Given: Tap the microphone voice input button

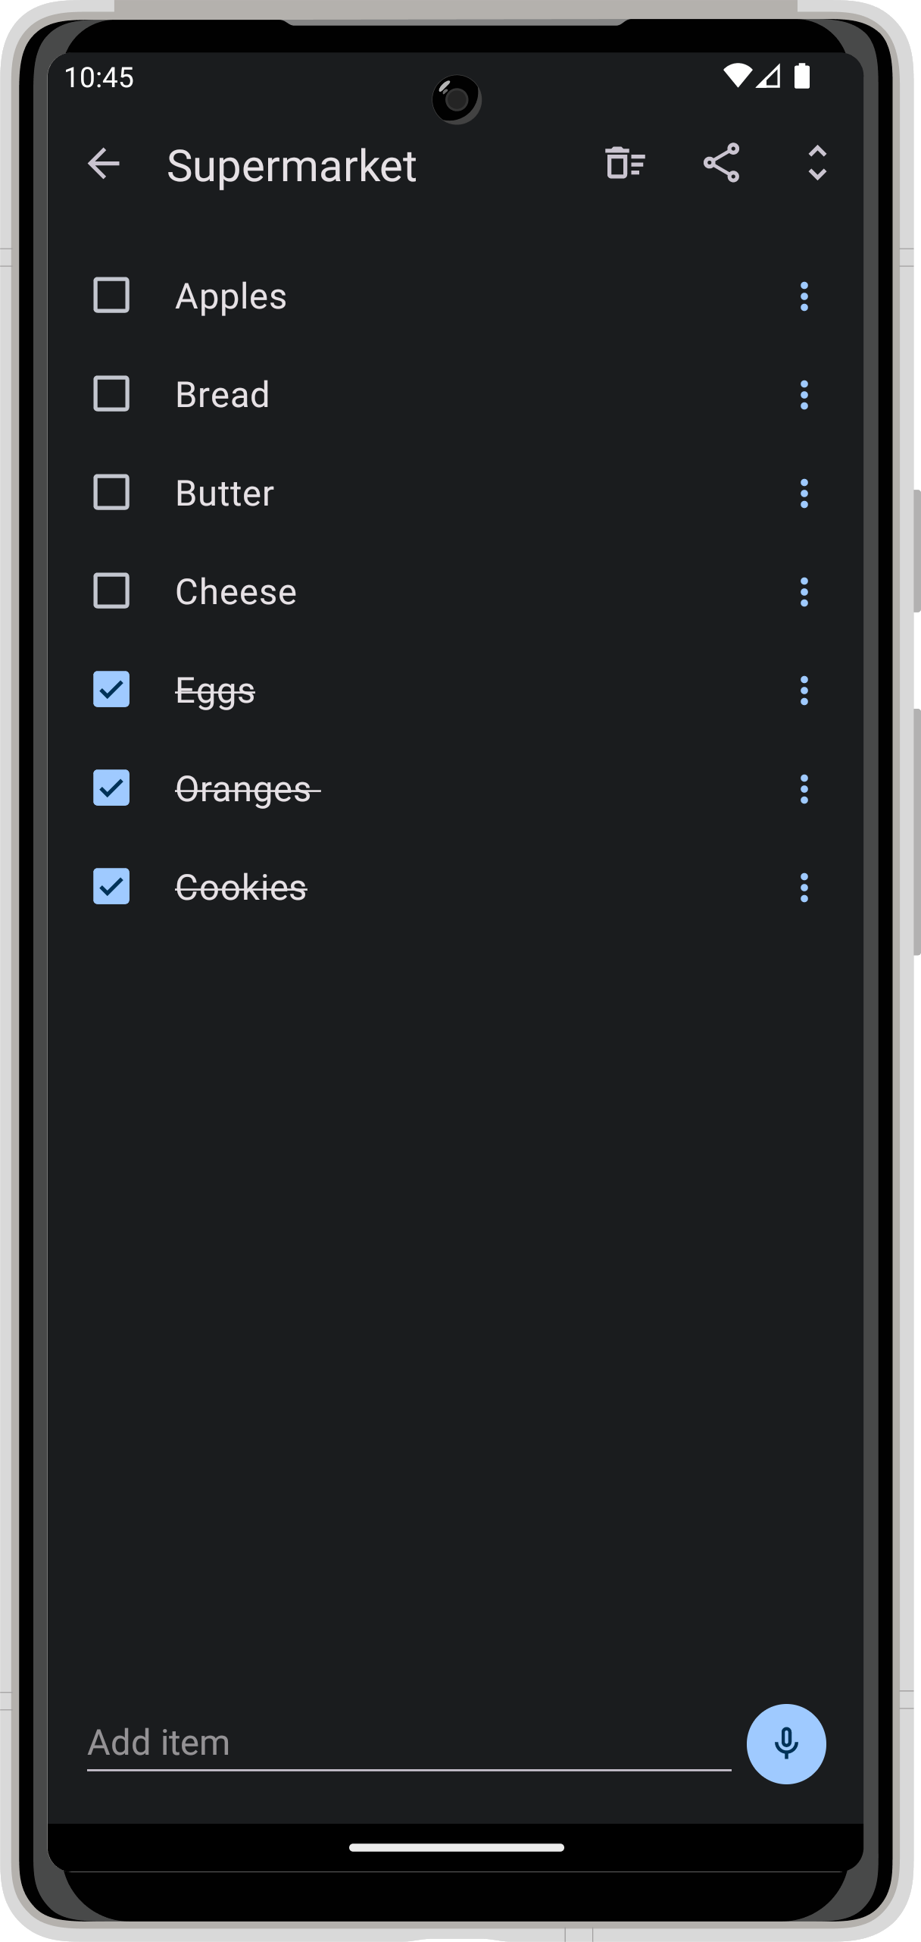Looking at the screenshot, I should point(786,1743).
